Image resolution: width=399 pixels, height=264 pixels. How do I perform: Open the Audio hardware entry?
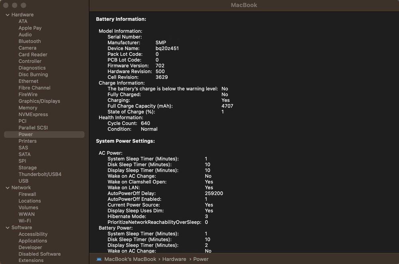point(25,35)
